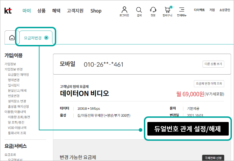The width and height of the screenshot is (234, 161).
Task: Click 요금제 변경 이력 조회 button
Action: tap(209, 84)
